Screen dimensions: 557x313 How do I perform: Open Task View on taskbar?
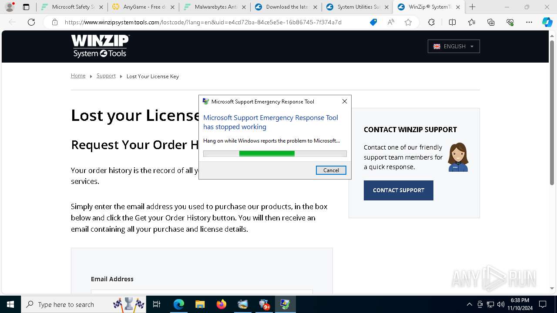[157, 304]
